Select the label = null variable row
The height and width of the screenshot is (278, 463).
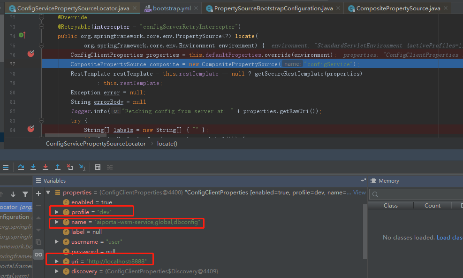pos(205,232)
